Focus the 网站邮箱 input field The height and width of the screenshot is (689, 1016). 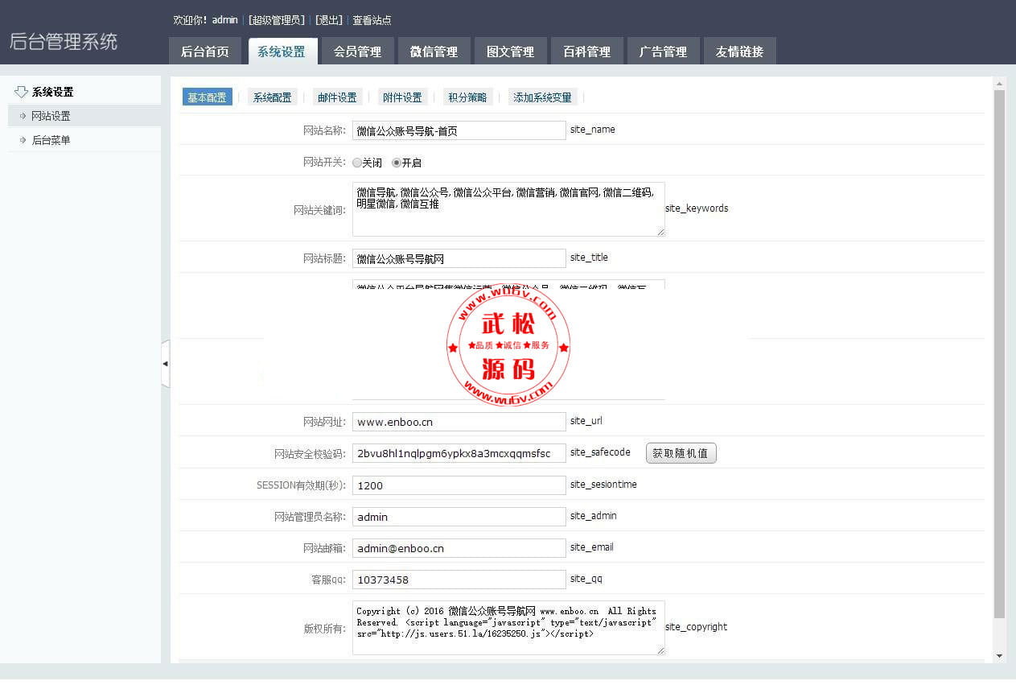tap(459, 548)
